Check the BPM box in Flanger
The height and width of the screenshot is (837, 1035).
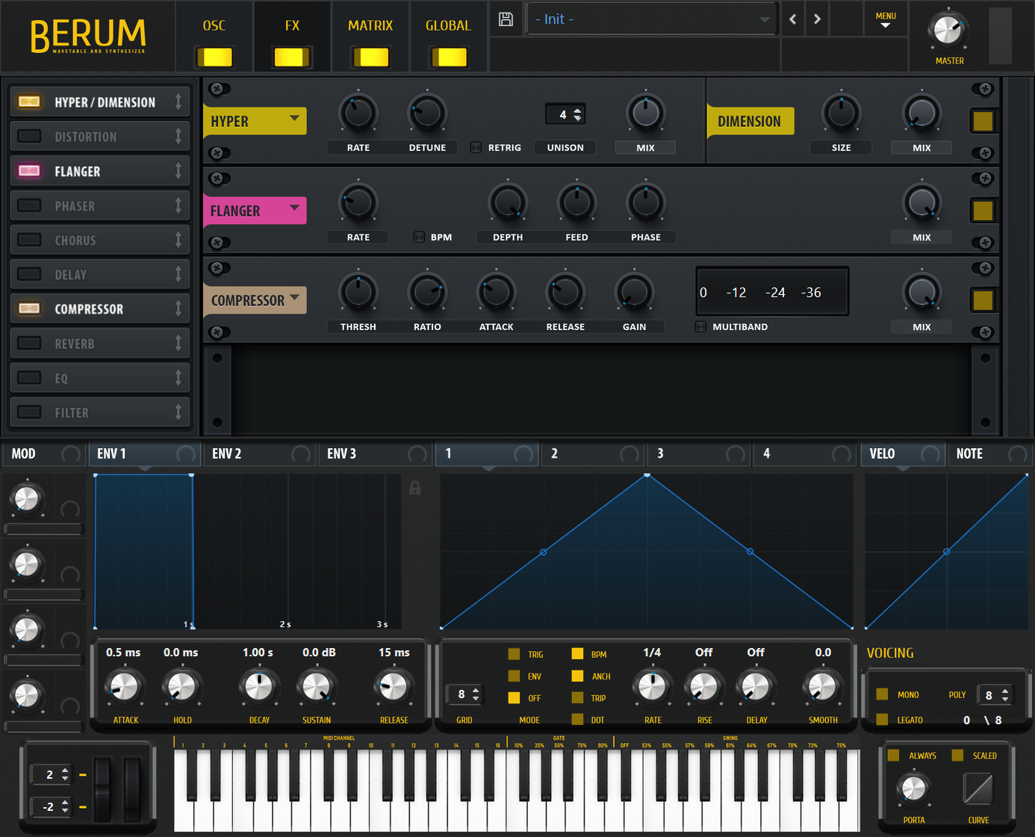point(419,237)
